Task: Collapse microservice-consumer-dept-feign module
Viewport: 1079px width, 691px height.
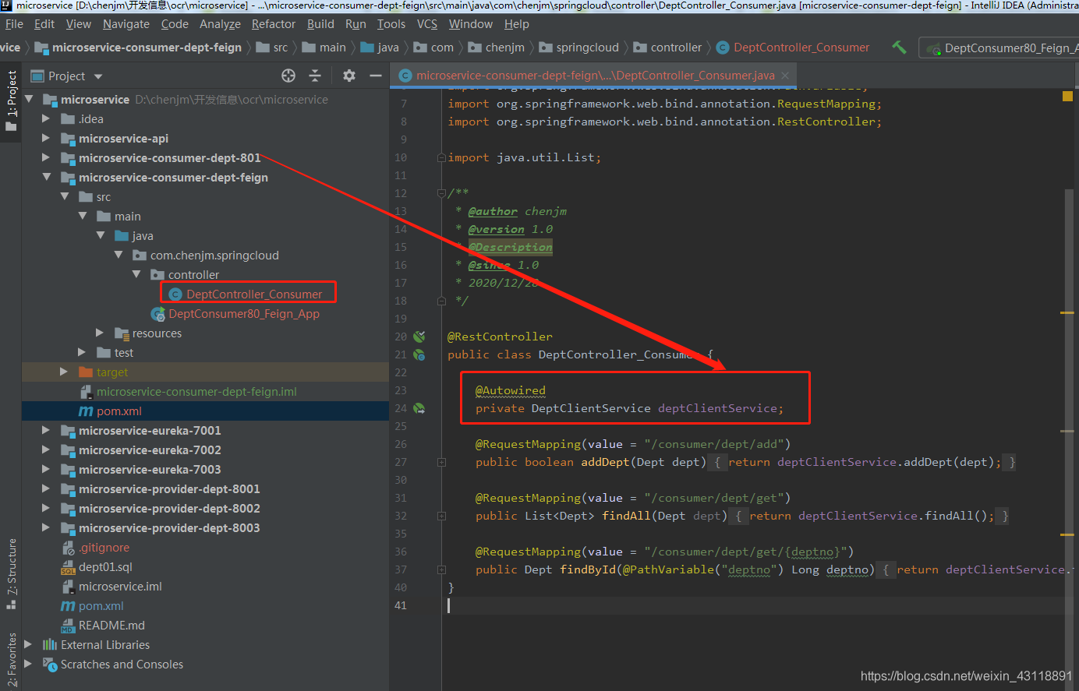Action: [46, 178]
